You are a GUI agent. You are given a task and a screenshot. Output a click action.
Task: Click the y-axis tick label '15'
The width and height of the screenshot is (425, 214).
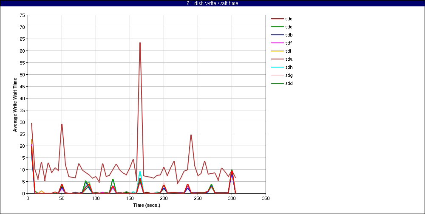(23, 158)
